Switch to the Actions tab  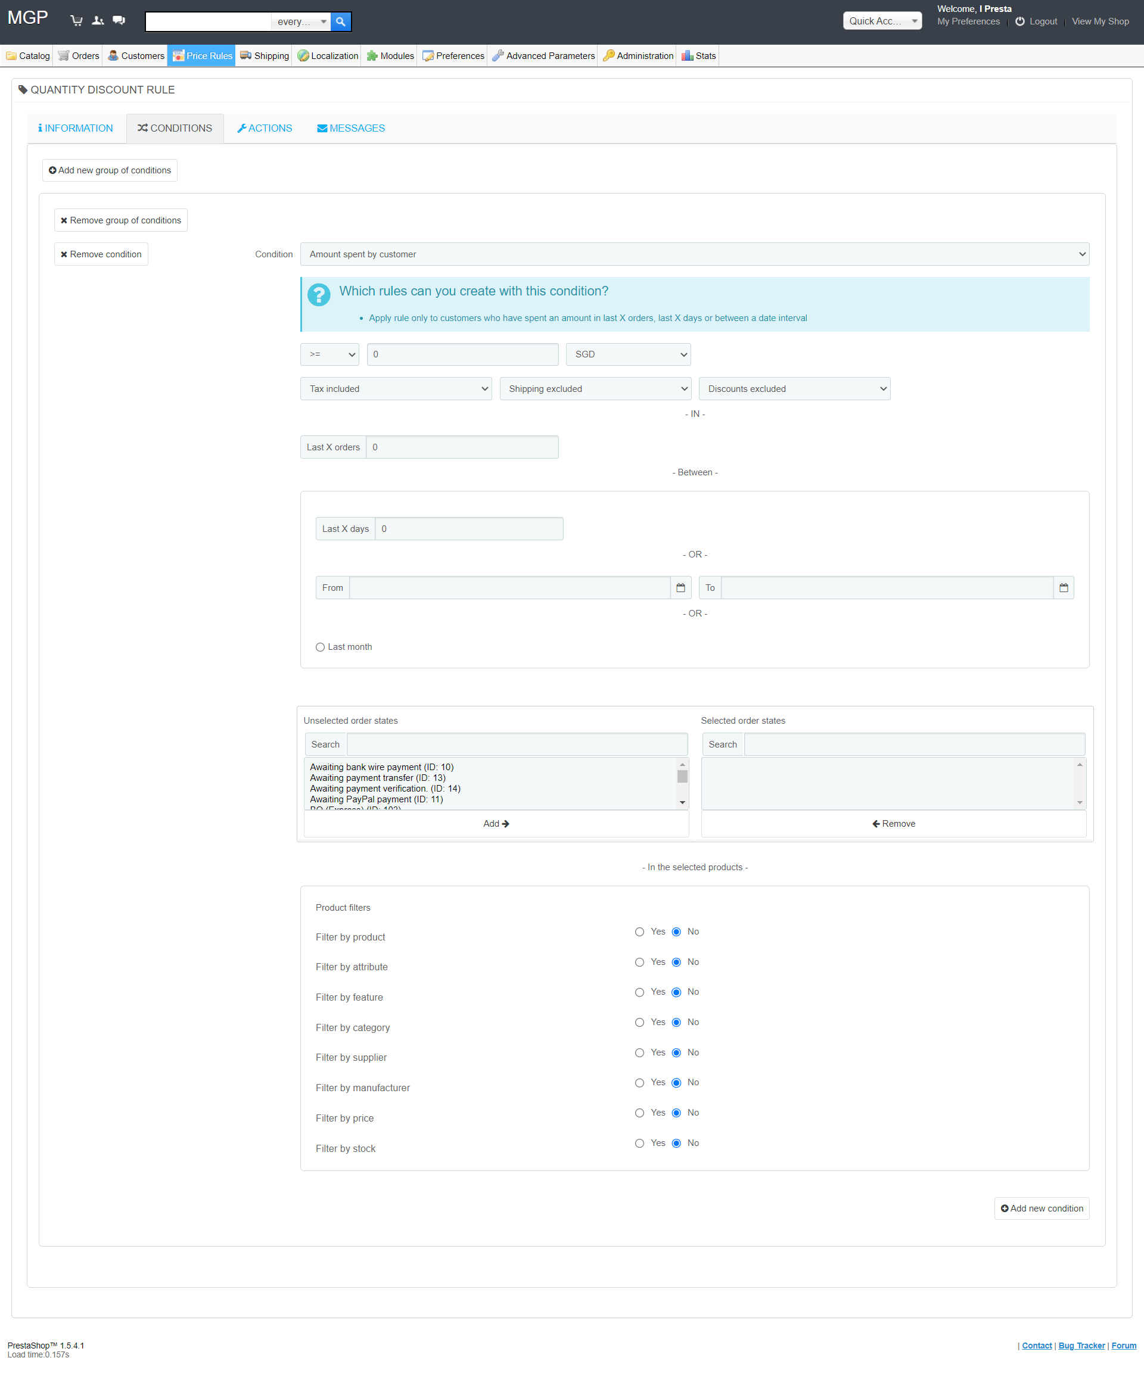pos(265,129)
